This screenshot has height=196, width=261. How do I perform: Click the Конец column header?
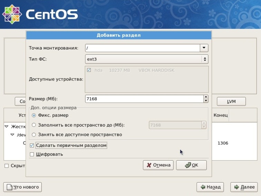221,115
